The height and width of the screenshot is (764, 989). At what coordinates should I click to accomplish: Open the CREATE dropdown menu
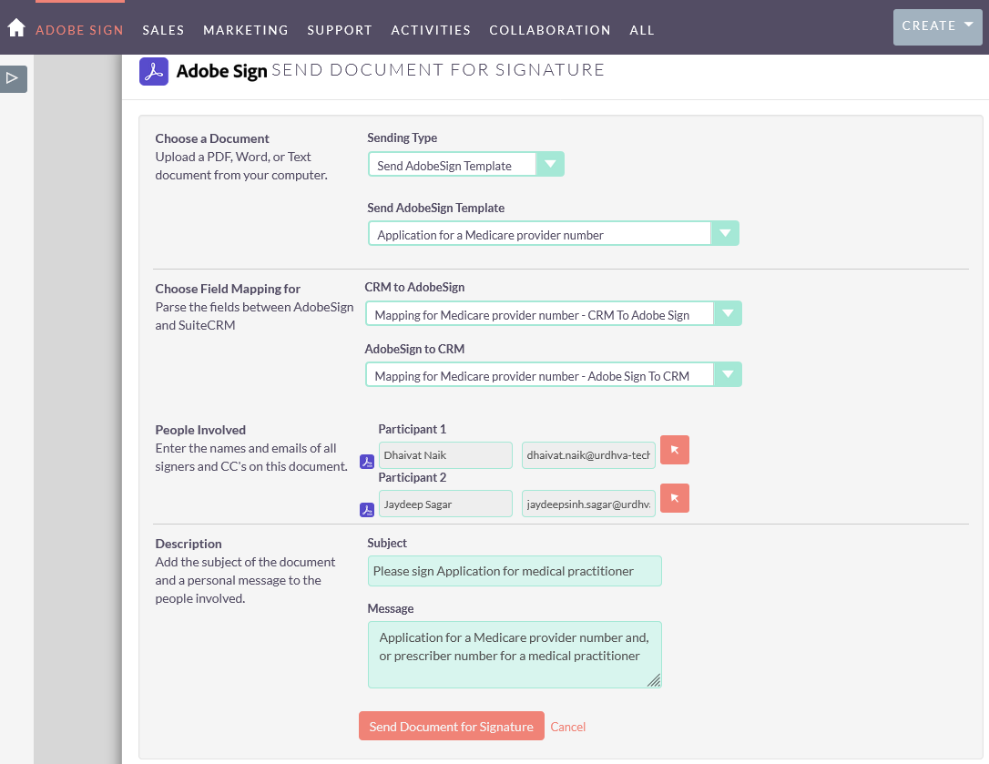point(937,27)
